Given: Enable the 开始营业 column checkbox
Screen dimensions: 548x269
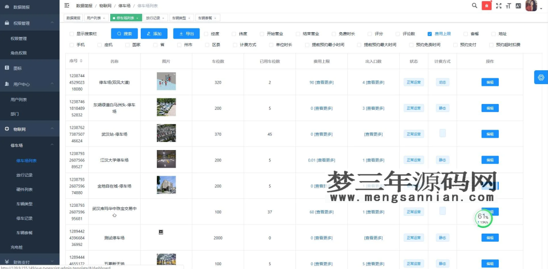Looking at the screenshot, I should pyautogui.click(x=262, y=34).
